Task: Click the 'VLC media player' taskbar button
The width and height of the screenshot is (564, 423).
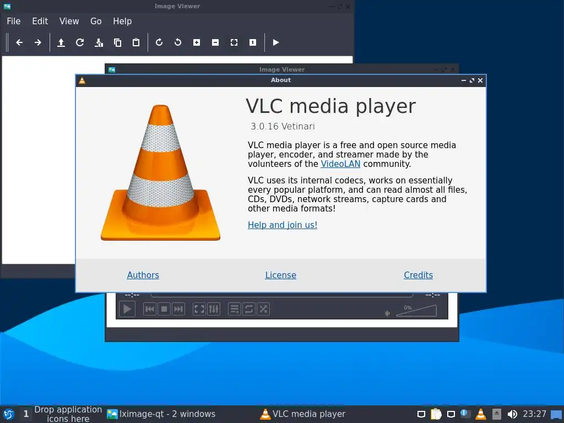Action: coord(302,414)
